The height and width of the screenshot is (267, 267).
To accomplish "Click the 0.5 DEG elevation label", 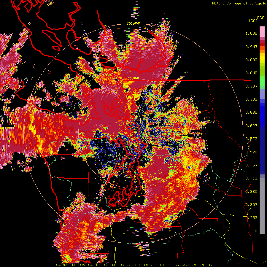I will click(x=143, y=265).
